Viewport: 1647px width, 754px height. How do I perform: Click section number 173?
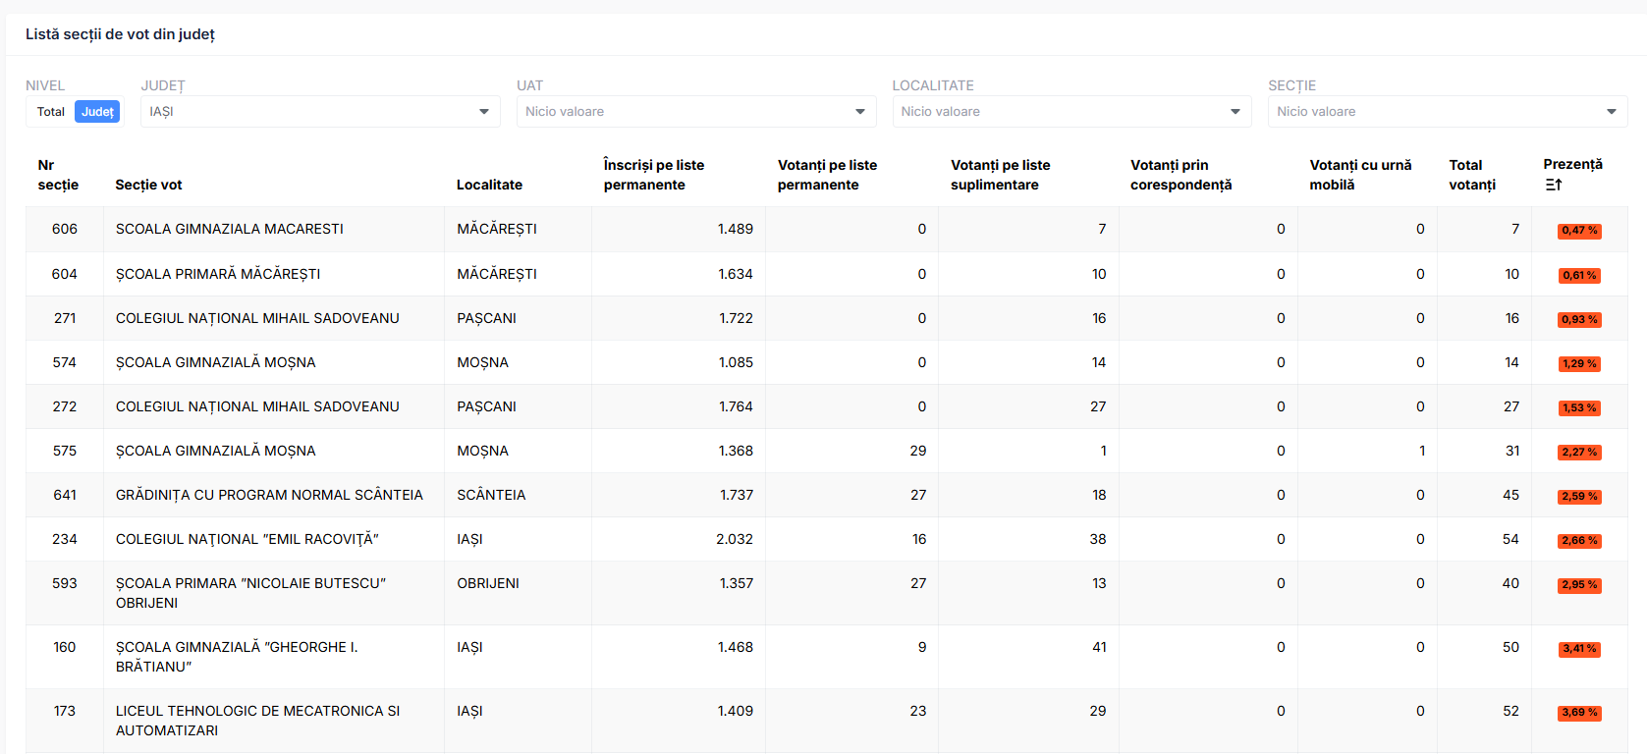(65, 711)
